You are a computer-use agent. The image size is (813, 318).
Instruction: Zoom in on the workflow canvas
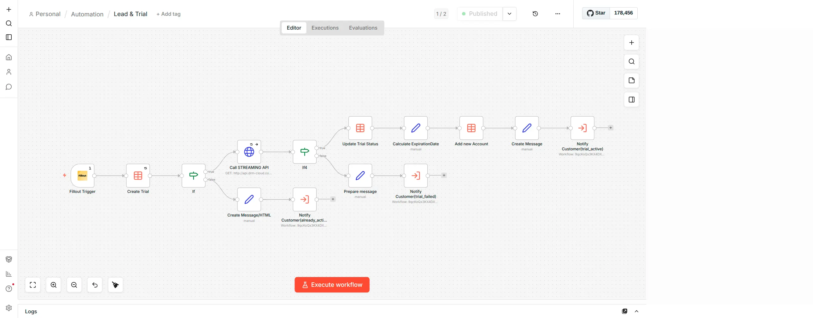(54, 285)
